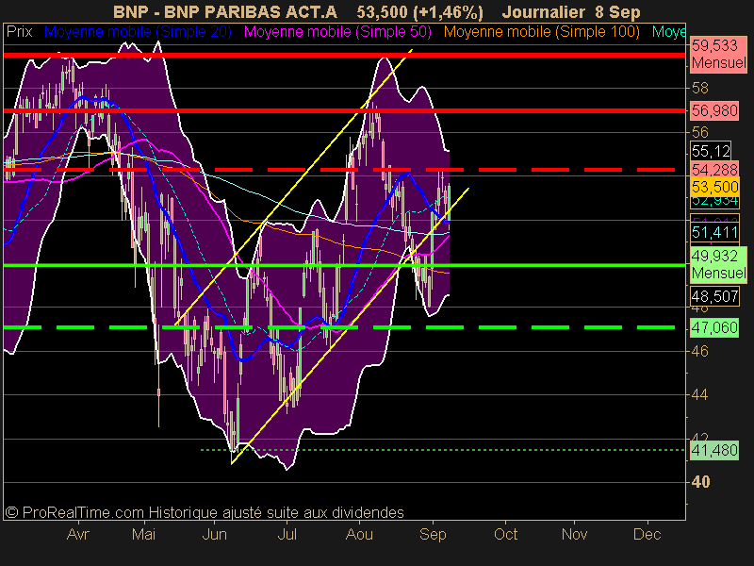Click the Avr month on the time axis
Screen dimensions: 754x566
[x=78, y=534]
